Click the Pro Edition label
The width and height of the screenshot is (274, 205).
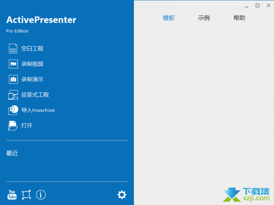tap(17, 31)
